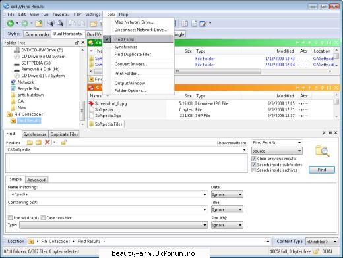343x258 pixels.
Task: Select Recycle Bin in folder tree
Action: pos(28,88)
